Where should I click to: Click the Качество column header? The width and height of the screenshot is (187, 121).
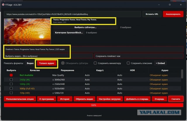pos(35,70)
